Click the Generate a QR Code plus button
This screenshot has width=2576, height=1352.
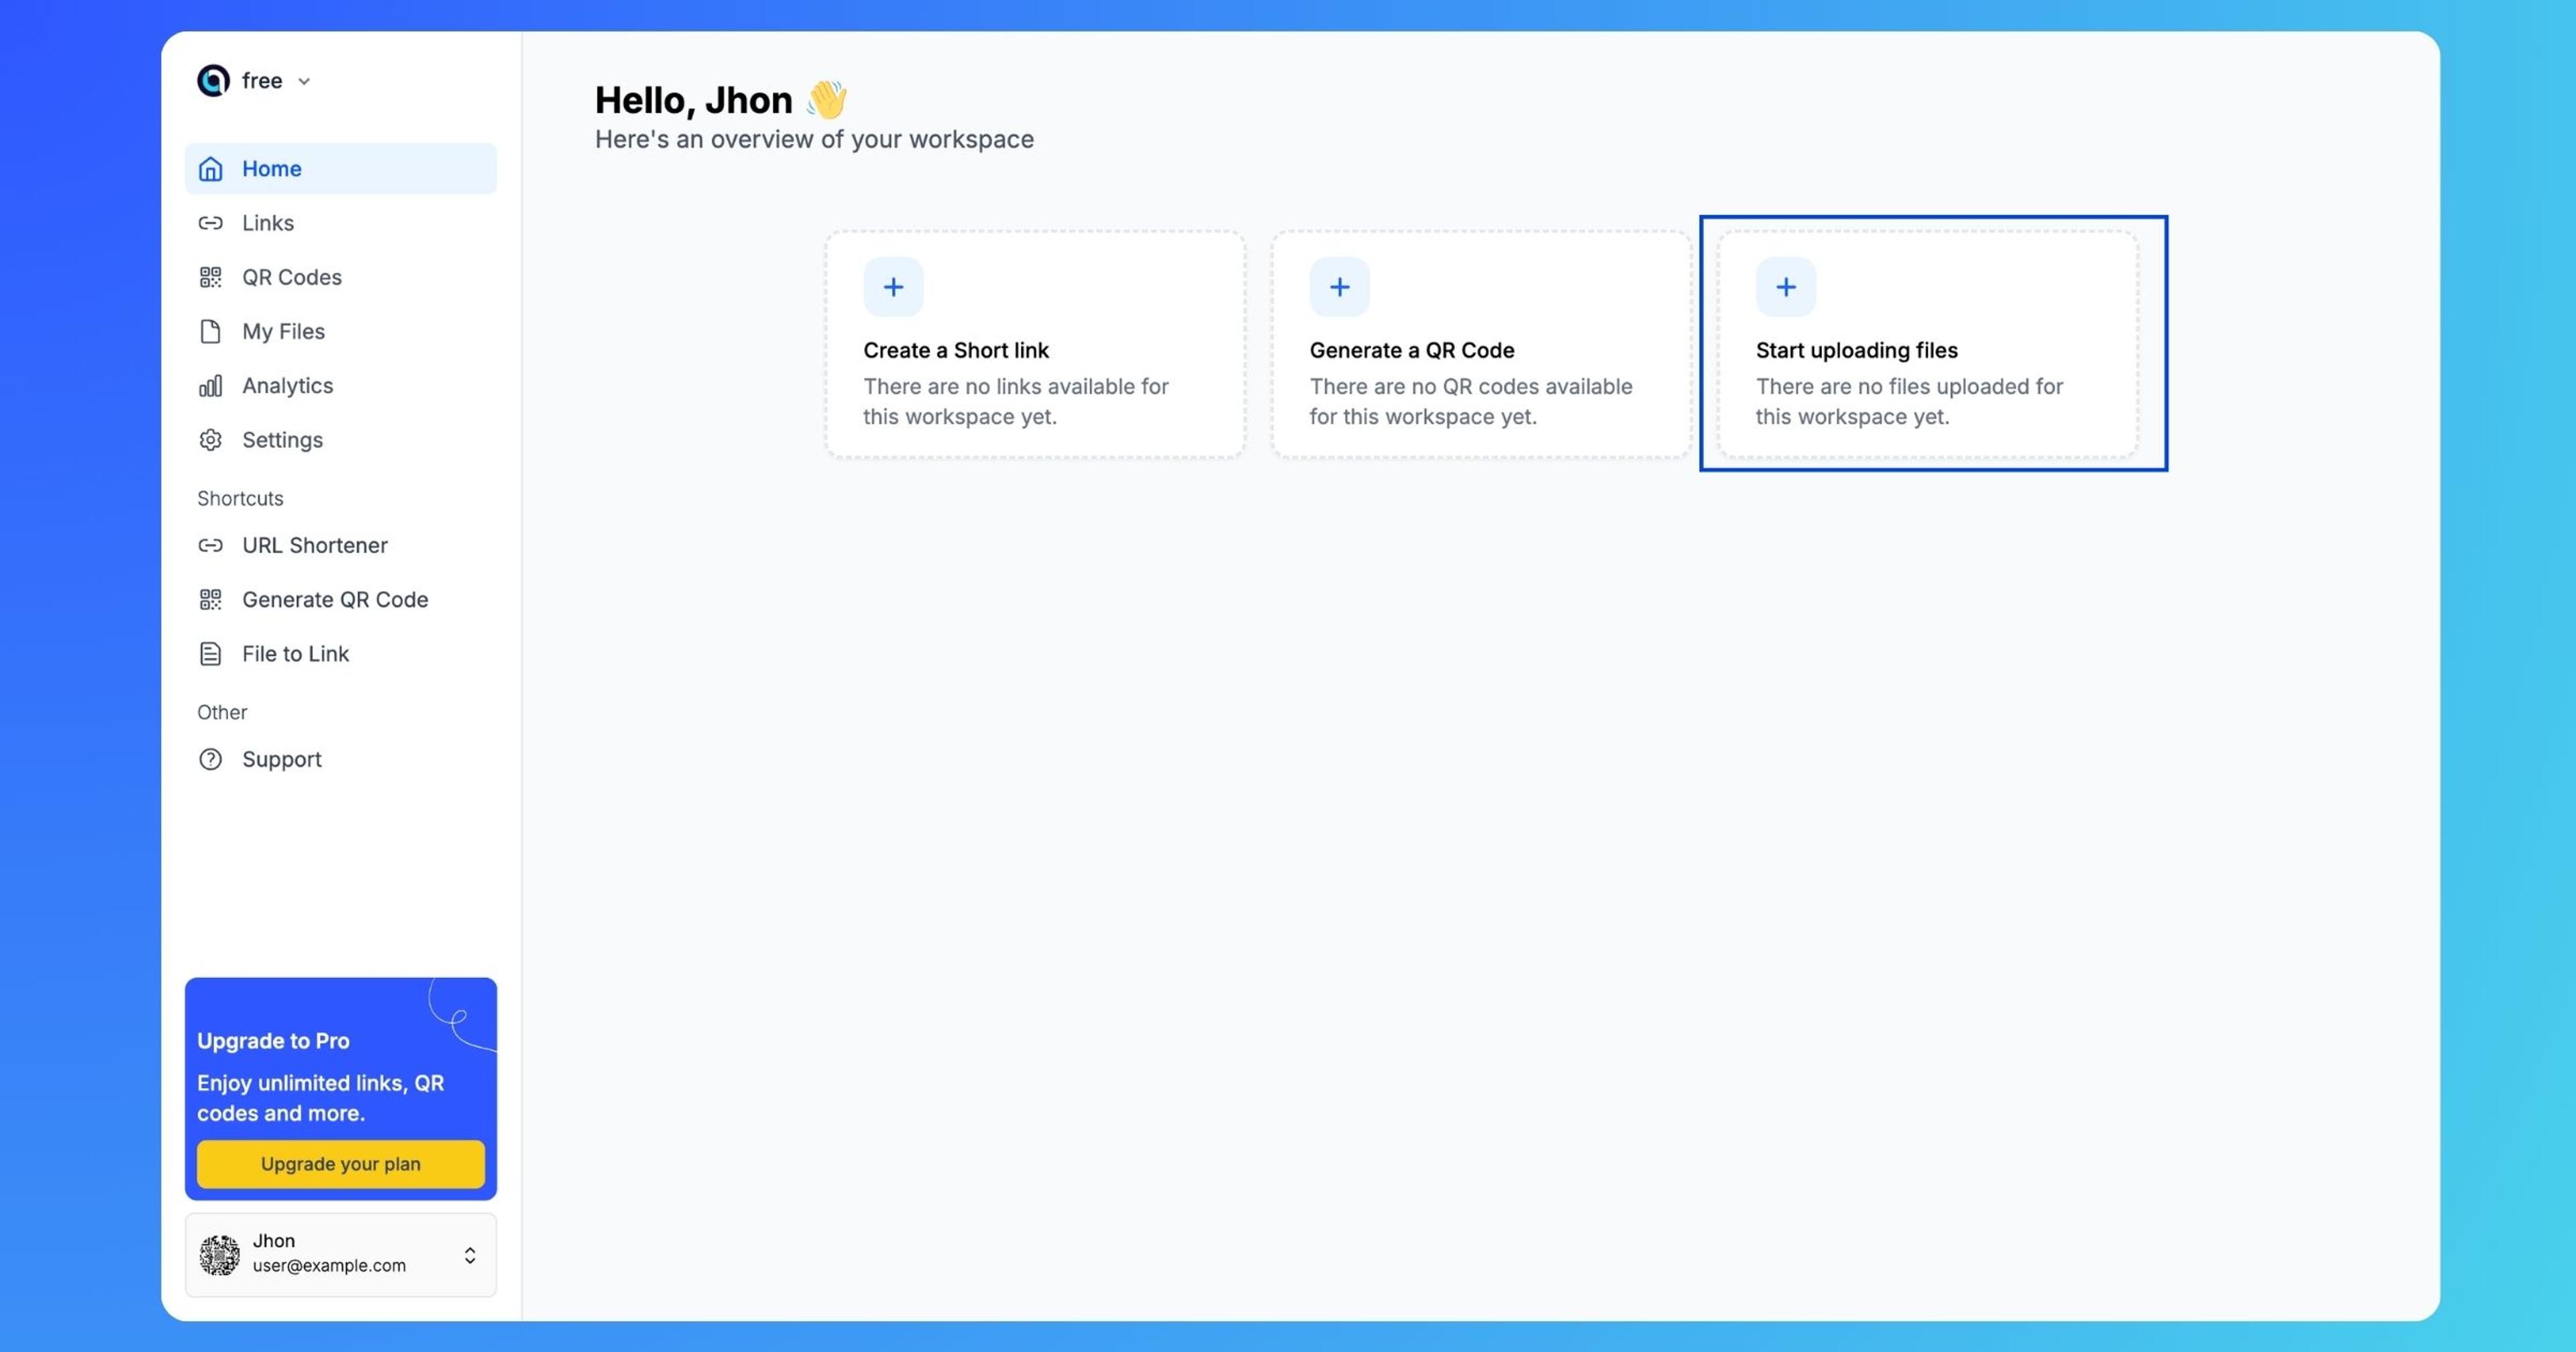tap(1339, 286)
